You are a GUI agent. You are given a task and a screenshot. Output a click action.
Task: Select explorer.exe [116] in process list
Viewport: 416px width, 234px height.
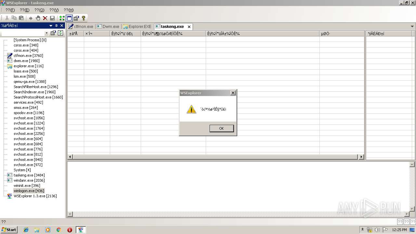(29, 66)
